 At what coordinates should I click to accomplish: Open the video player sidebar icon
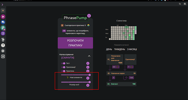point(3,17)
